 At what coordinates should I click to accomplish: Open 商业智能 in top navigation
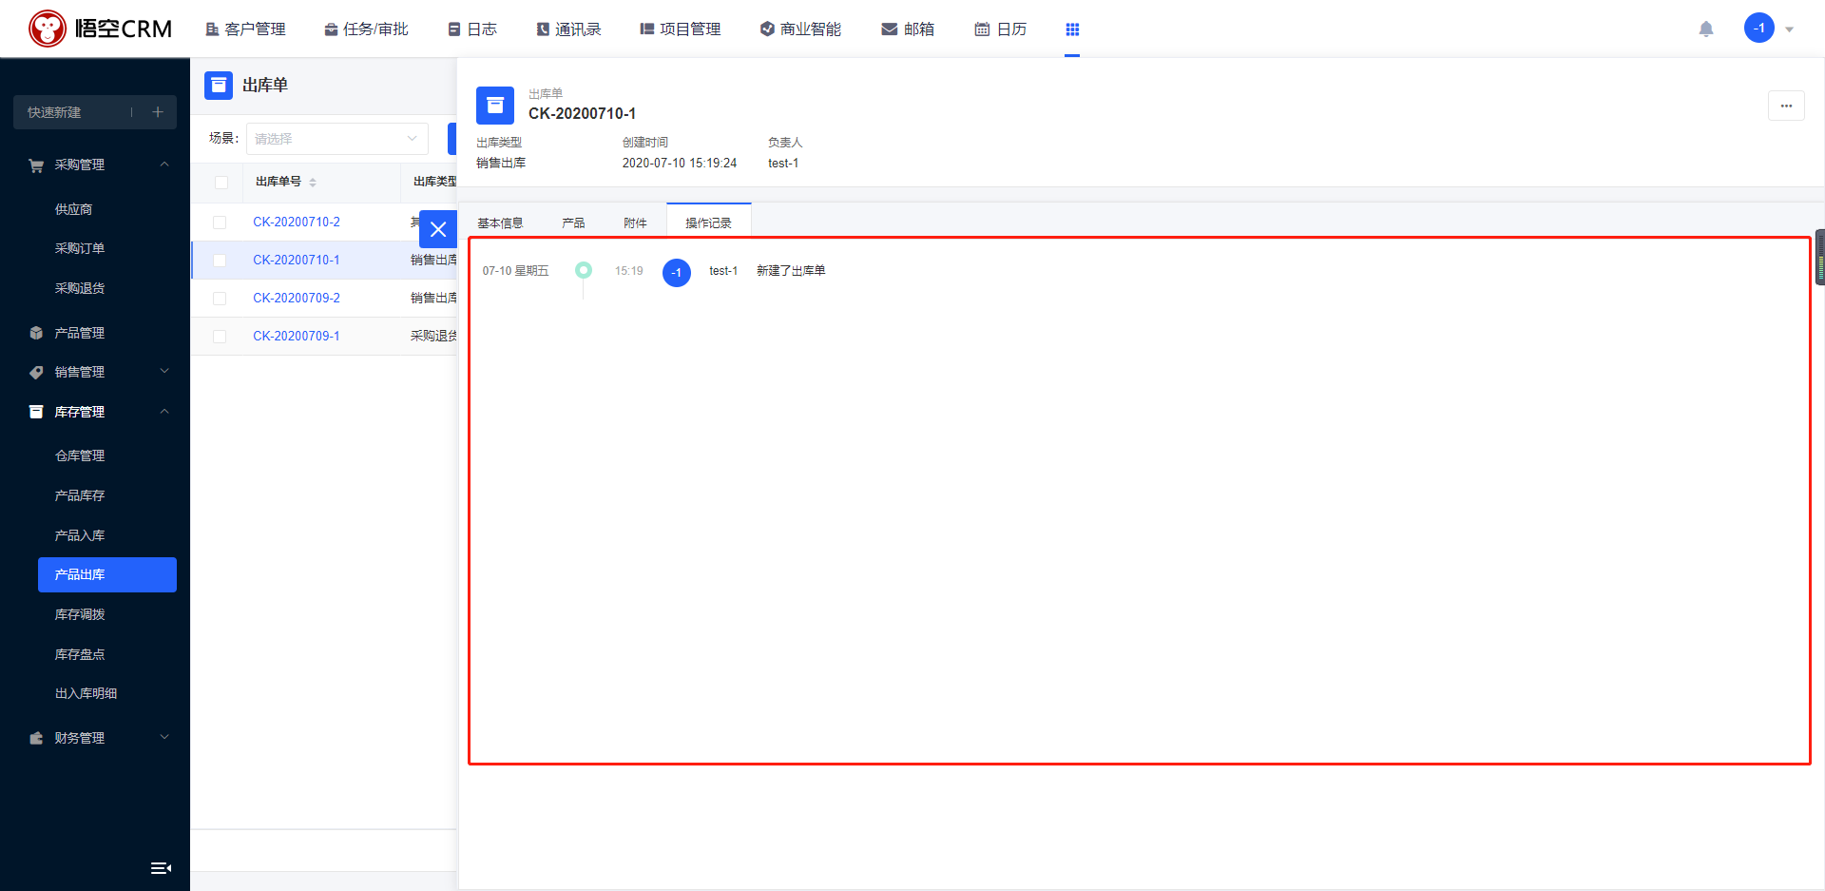click(800, 29)
